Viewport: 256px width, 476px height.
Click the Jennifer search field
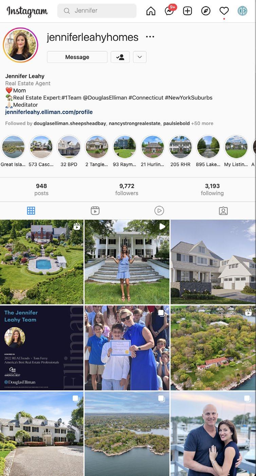click(x=97, y=11)
